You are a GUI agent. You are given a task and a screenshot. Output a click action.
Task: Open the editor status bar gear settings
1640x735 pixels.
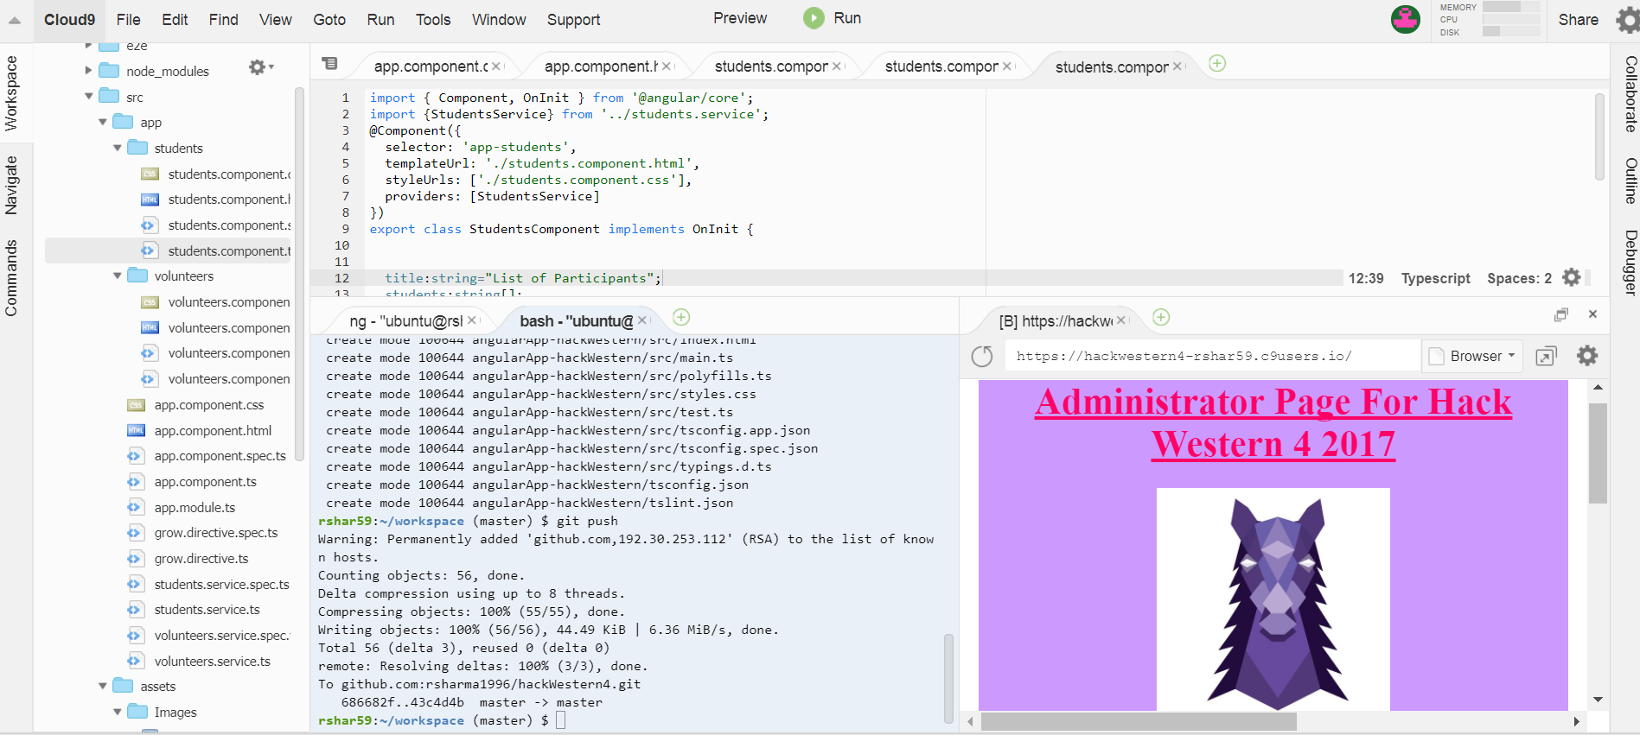pyautogui.click(x=1572, y=277)
